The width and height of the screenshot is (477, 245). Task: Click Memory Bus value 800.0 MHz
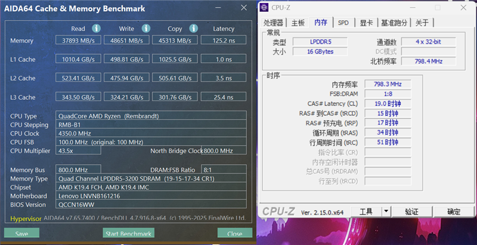coord(78,169)
